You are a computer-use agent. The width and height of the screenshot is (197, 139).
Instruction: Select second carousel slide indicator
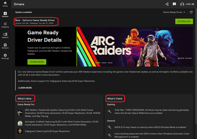[x=104, y=63]
